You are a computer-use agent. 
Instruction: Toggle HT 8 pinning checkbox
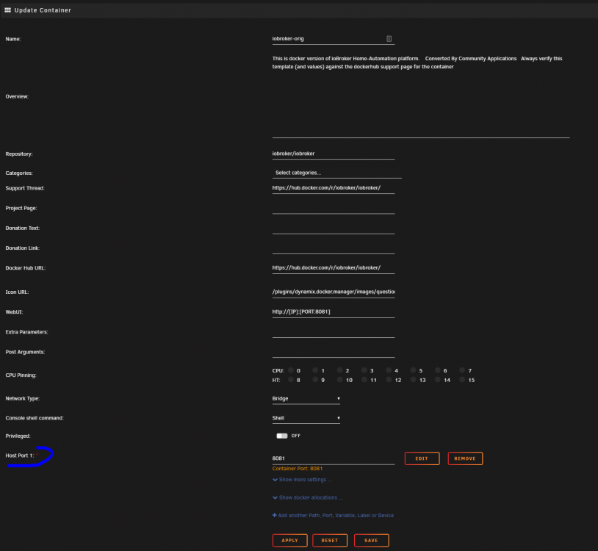(291, 380)
